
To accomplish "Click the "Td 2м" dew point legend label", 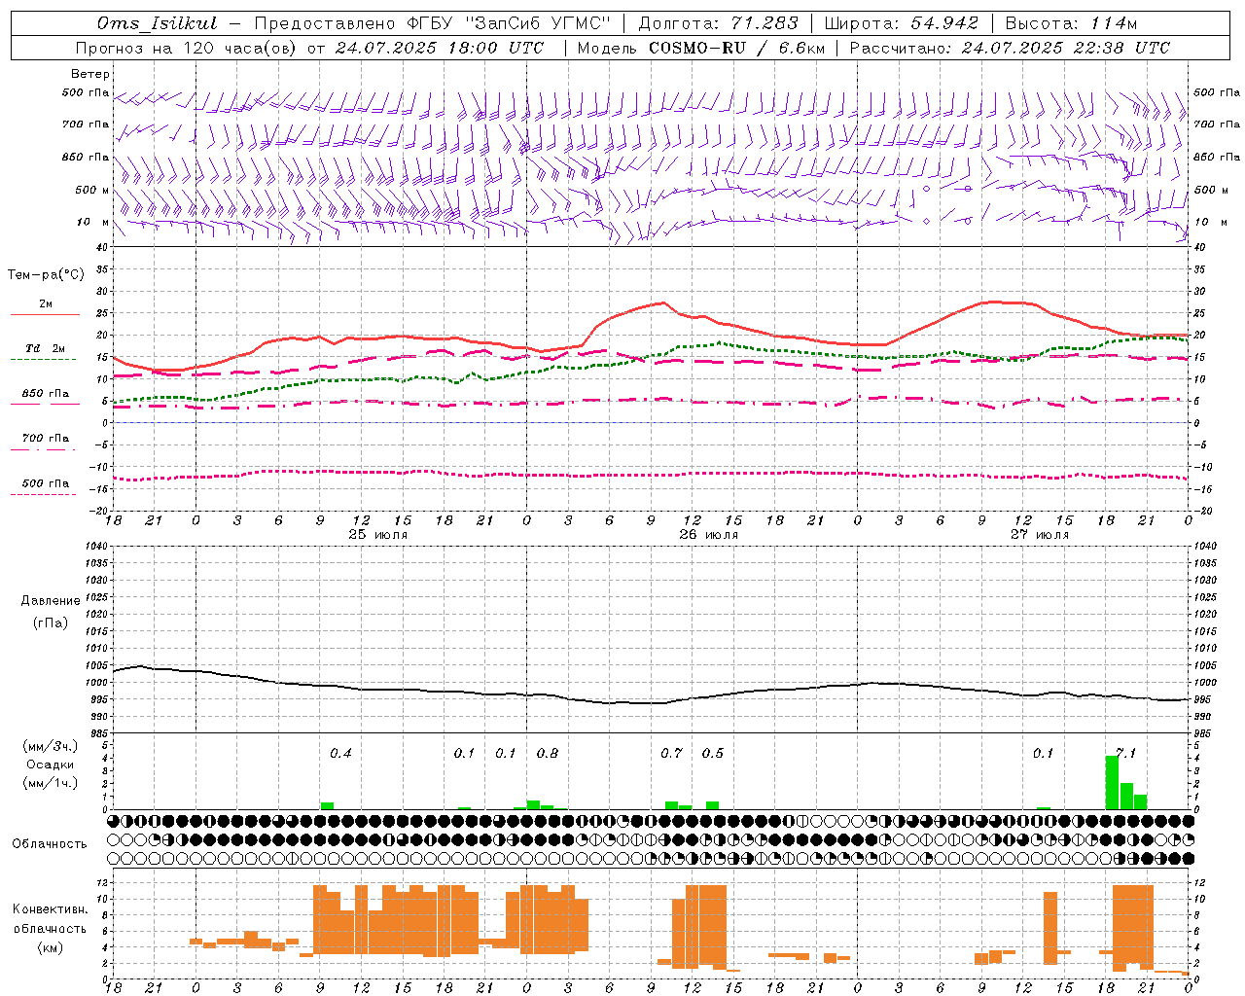I will pyautogui.click(x=45, y=348).
